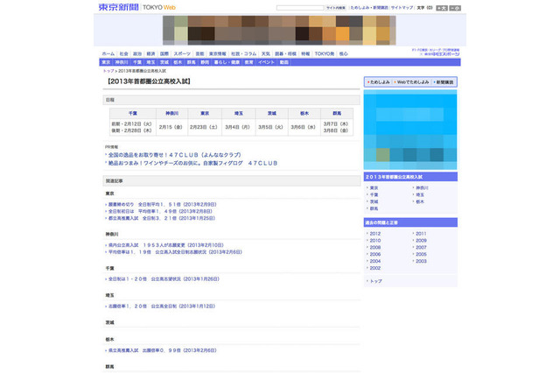The height and width of the screenshot is (373, 560).
Task: Open the 絶品おつまみ 自家製フィグログ PR link
Action: tap(192, 163)
